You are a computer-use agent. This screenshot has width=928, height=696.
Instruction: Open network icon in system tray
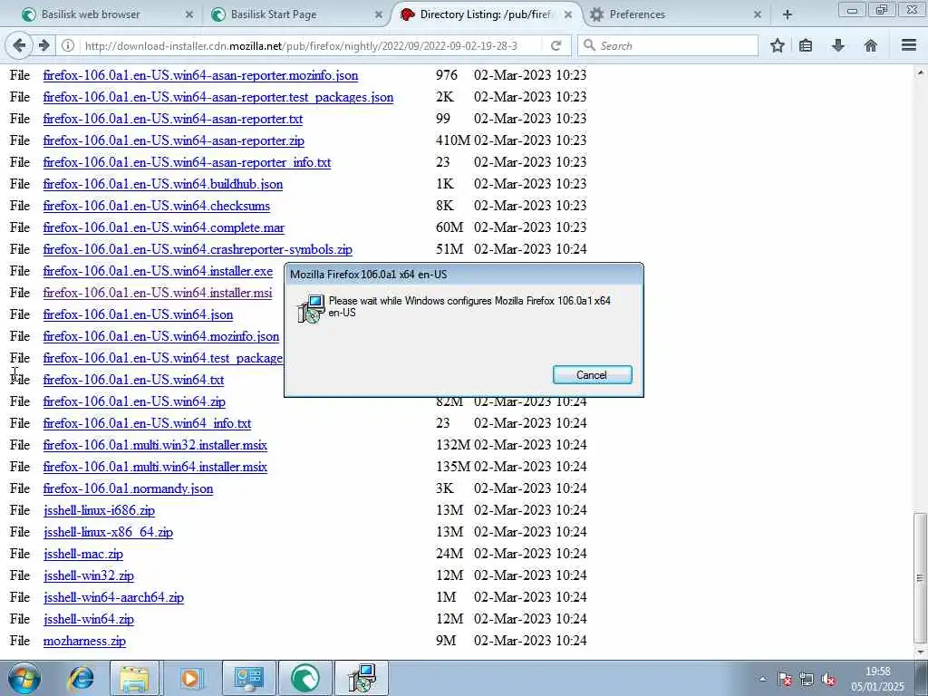click(807, 680)
